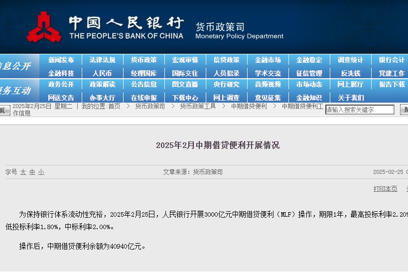Screen dimensions: 408x272
Task: Open 下载中心 link
Action: tap(185, 98)
